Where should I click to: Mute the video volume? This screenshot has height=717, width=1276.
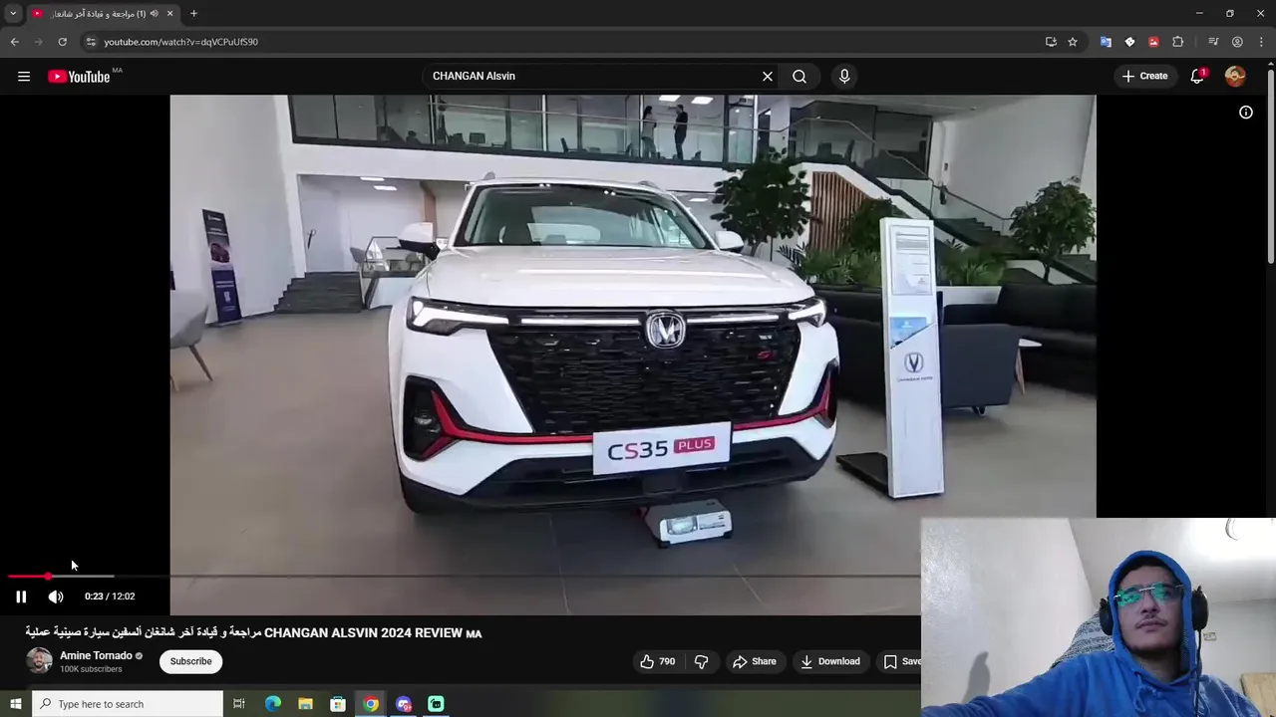tap(56, 597)
